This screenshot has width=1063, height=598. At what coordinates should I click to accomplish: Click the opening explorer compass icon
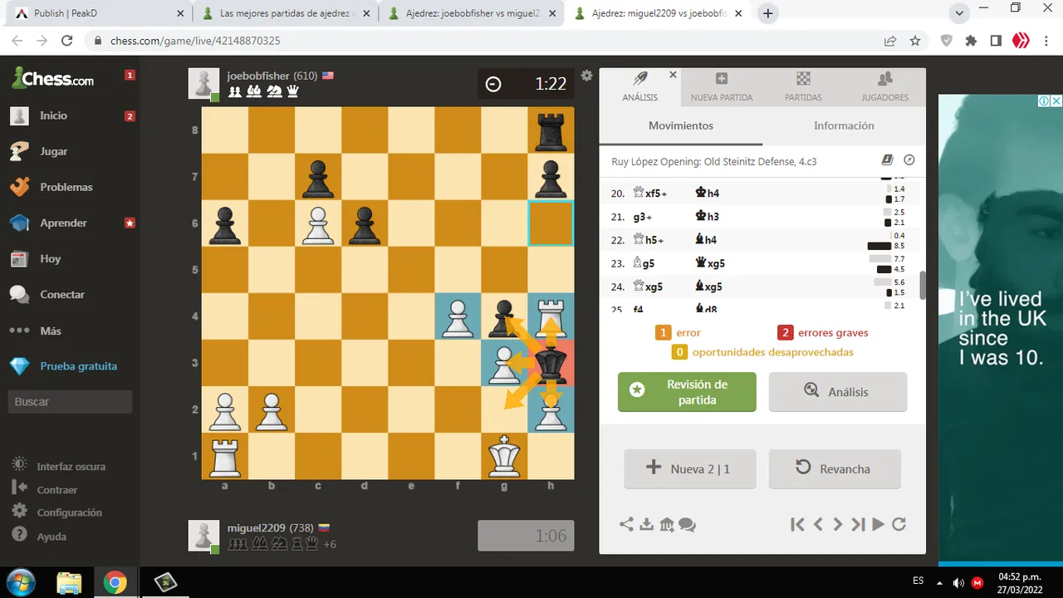coord(909,160)
